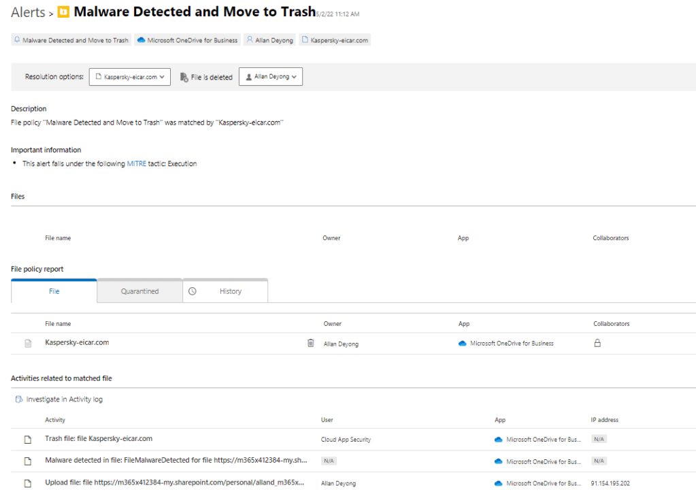
Task: Click the clock icon on History tab
Action: pyautogui.click(x=193, y=291)
